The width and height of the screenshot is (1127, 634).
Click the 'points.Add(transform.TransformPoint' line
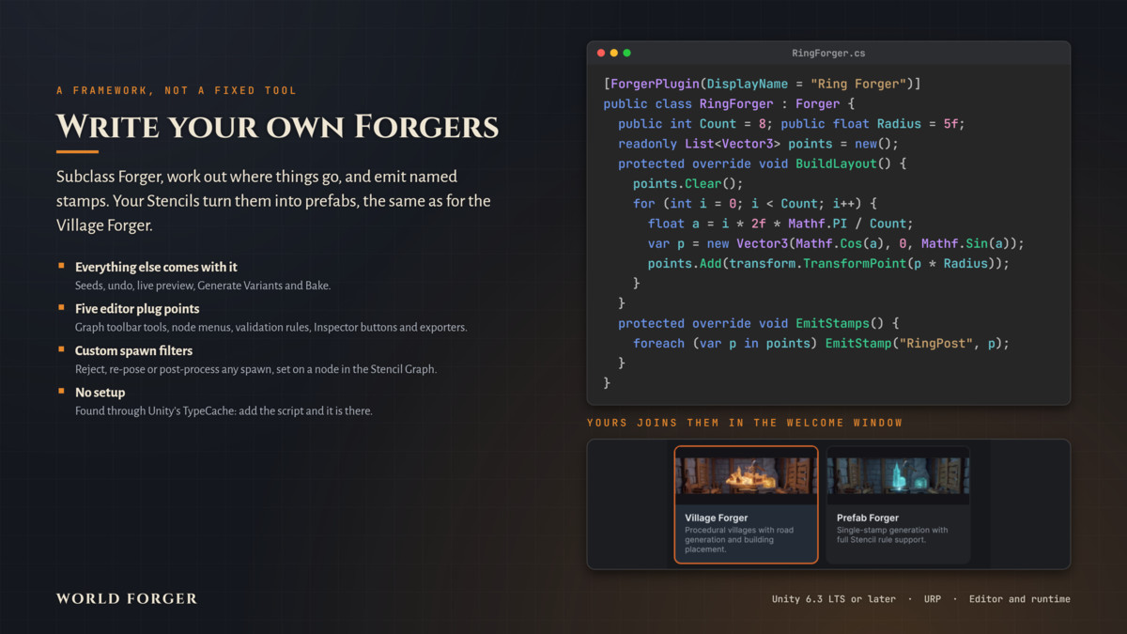[x=828, y=263]
